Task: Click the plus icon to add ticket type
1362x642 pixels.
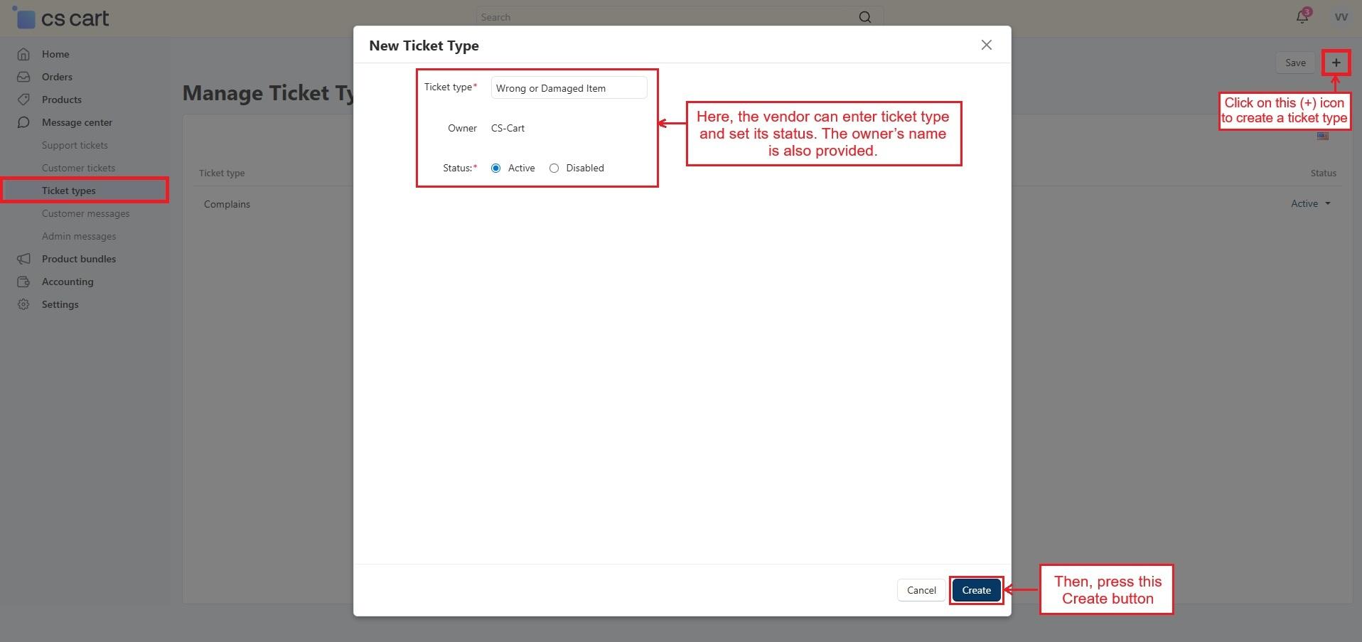Action: coord(1336,63)
